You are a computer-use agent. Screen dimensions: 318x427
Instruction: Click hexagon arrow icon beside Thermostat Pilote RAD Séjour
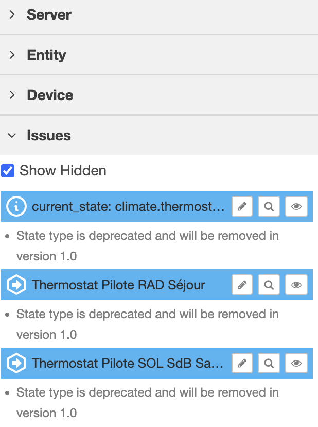click(x=16, y=285)
